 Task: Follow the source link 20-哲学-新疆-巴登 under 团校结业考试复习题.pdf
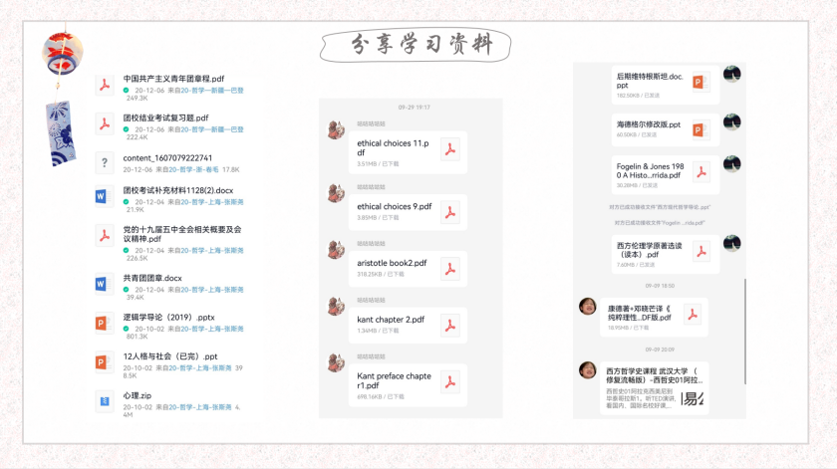pyautogui.click(x=212, y=129)
